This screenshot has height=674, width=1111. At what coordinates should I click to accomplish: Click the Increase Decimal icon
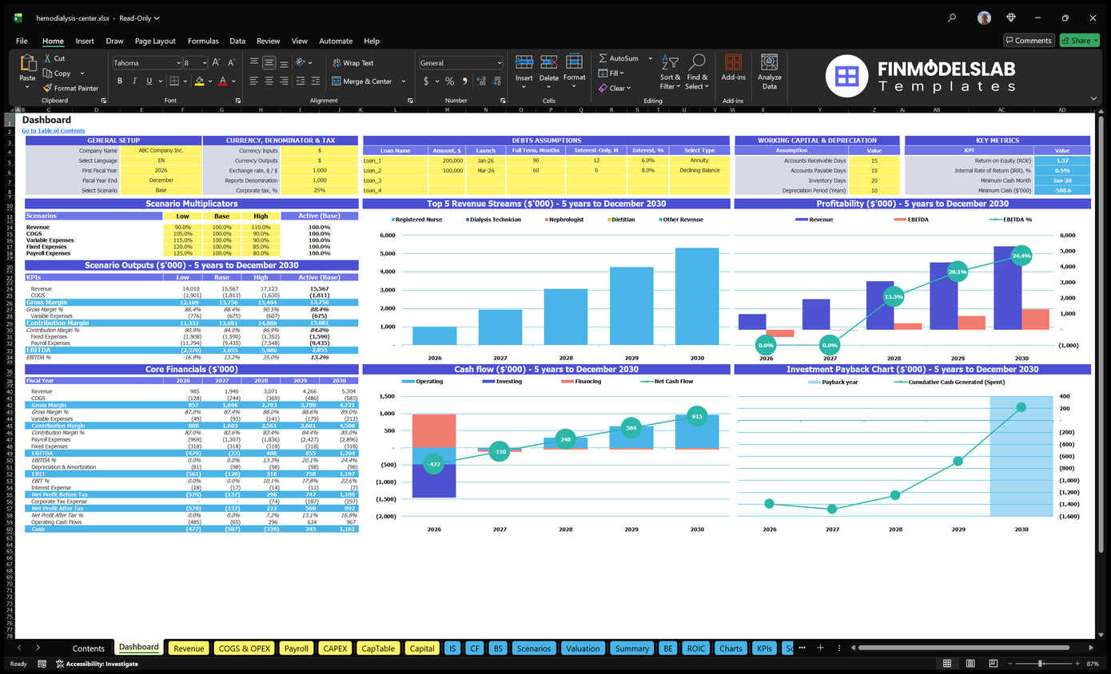480,81
